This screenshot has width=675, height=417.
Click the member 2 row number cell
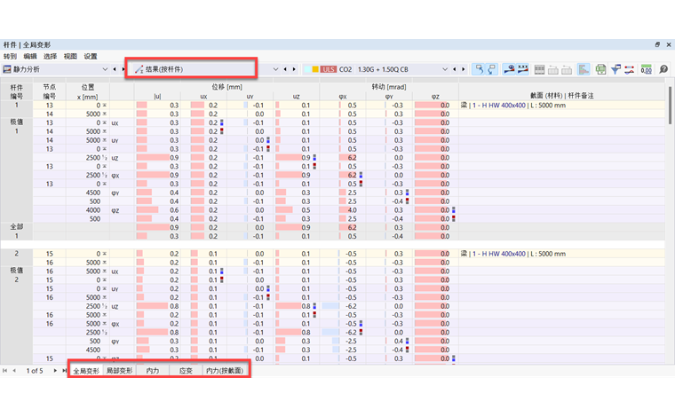pos(16,254)
